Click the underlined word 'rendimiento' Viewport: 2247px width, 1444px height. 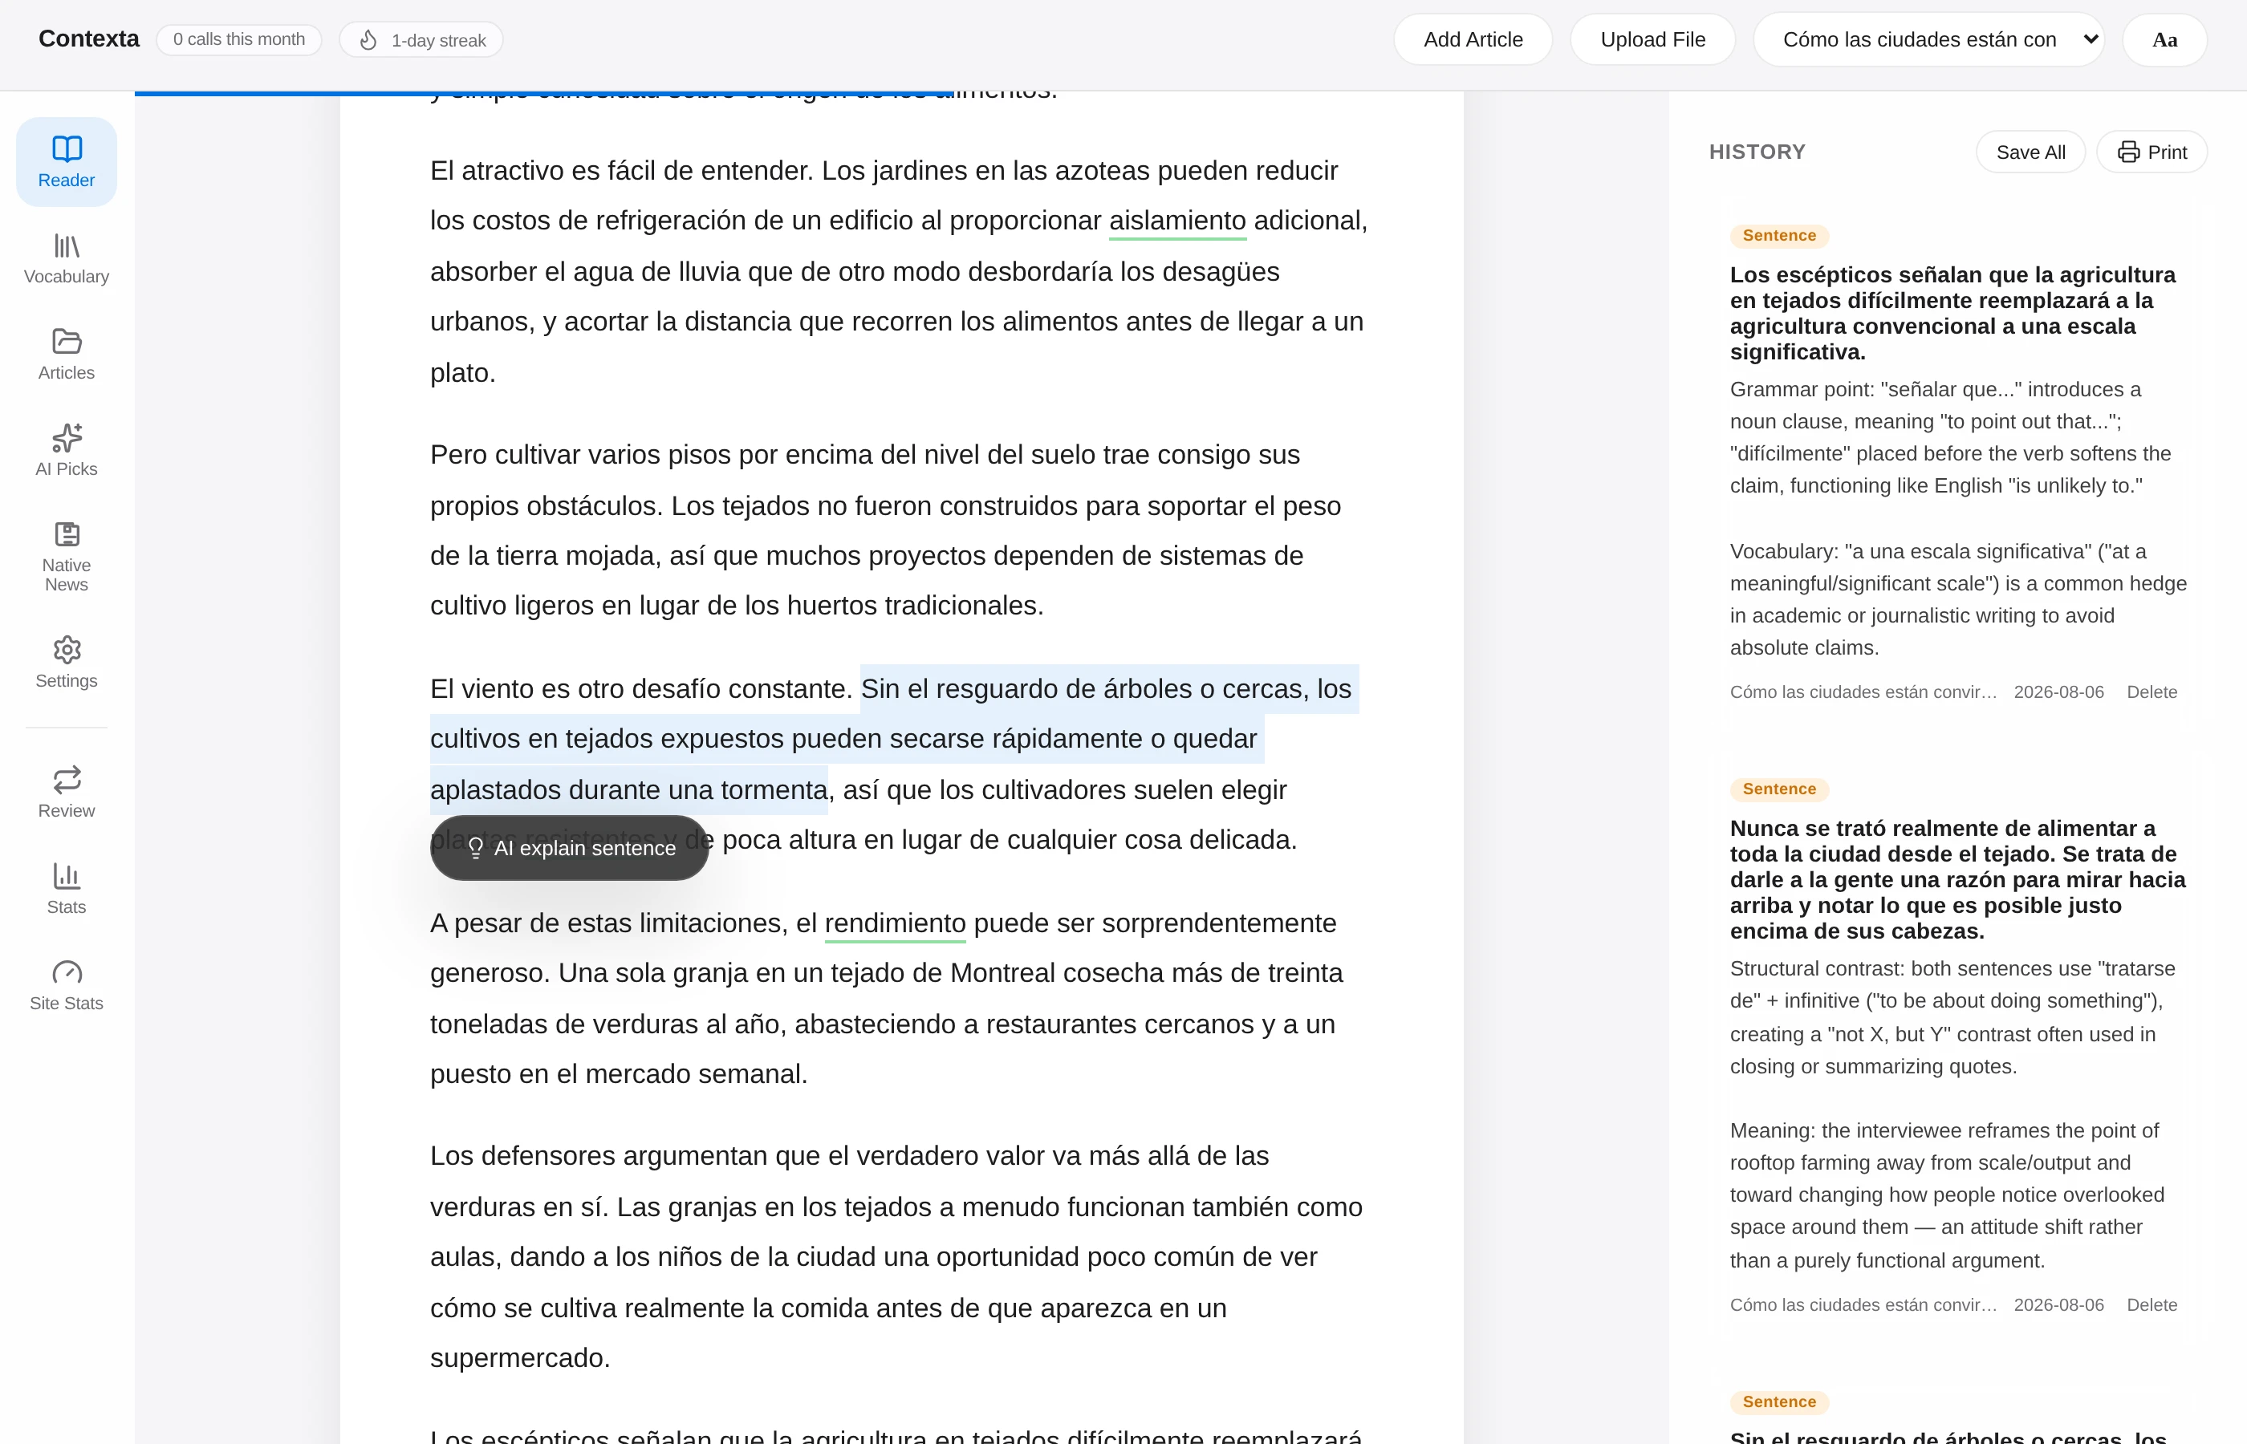click(x=895, y=923)
